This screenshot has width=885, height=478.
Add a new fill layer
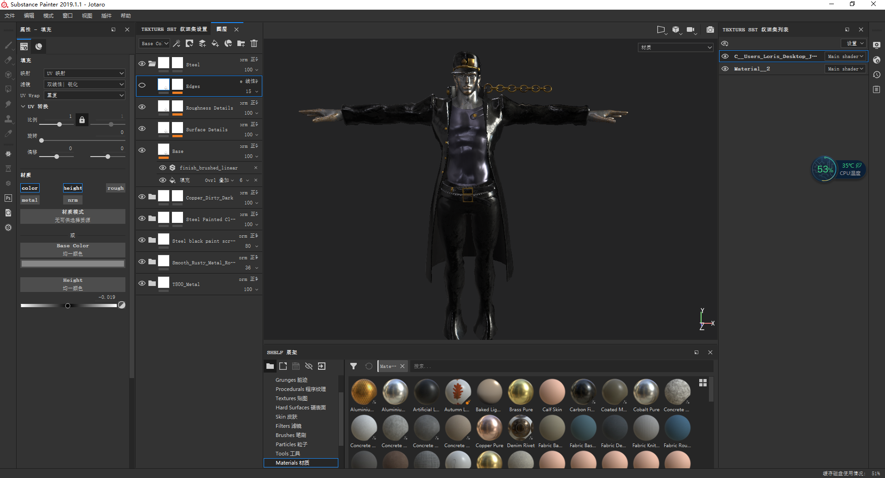tap(215, 43)
